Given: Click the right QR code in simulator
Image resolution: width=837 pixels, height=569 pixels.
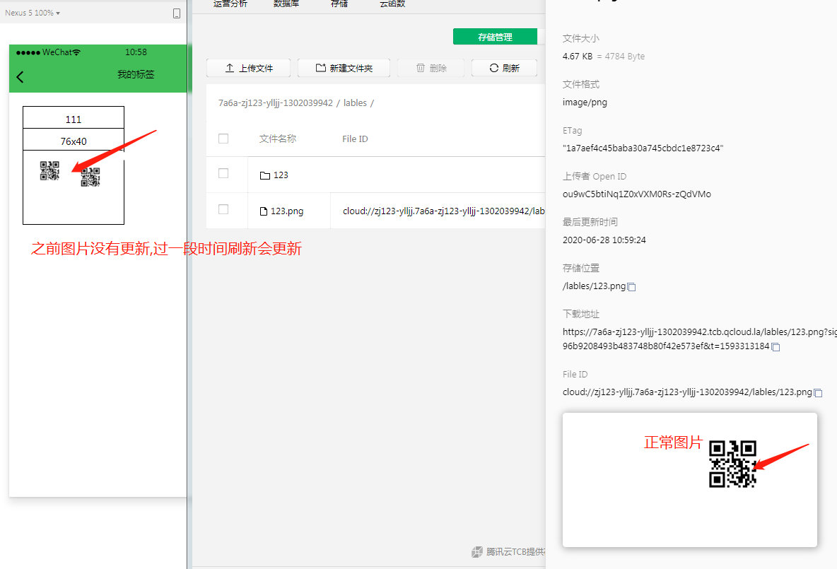Looking at the screenshot, I should click(x=90, y=177).
